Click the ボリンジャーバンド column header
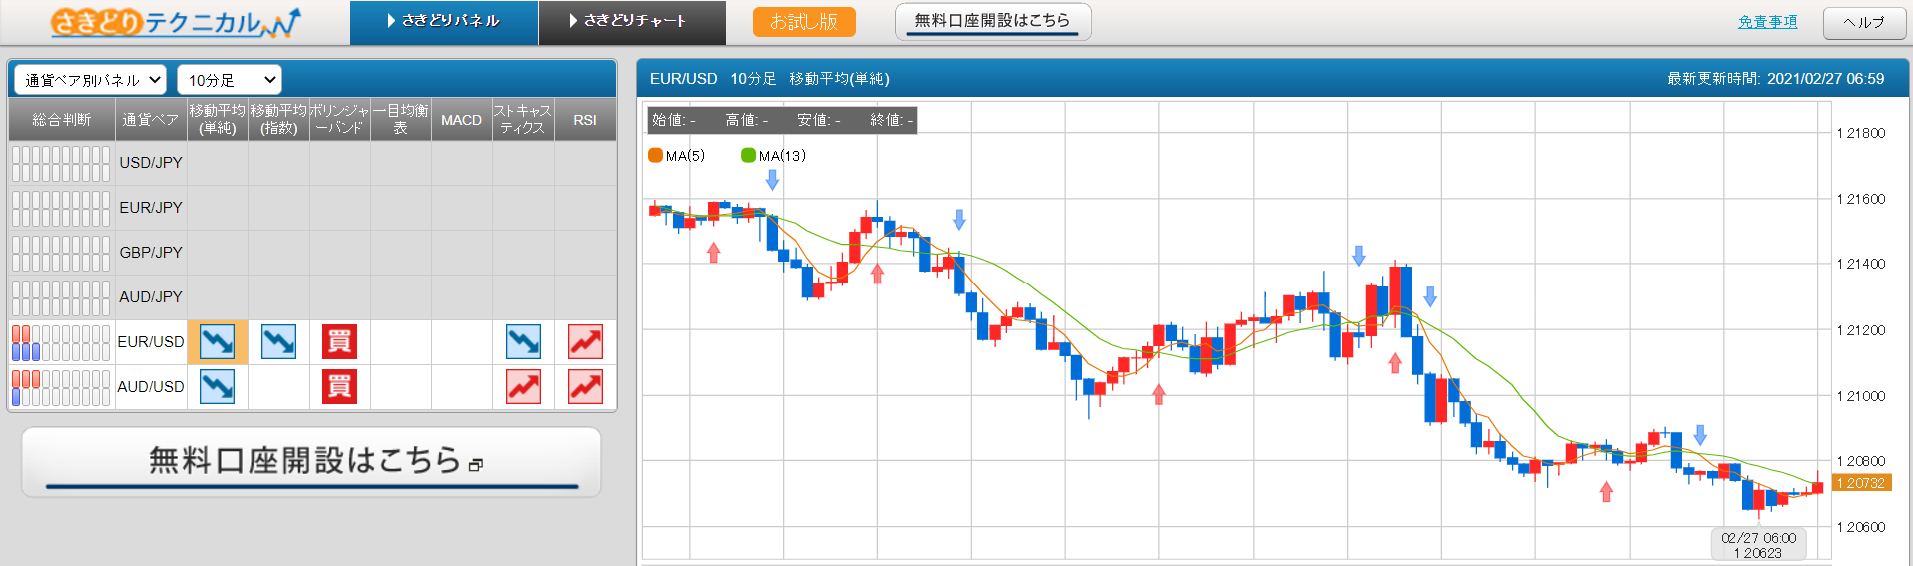The image size is (1913, 566). pyautogui.click(x=339, y=120)
